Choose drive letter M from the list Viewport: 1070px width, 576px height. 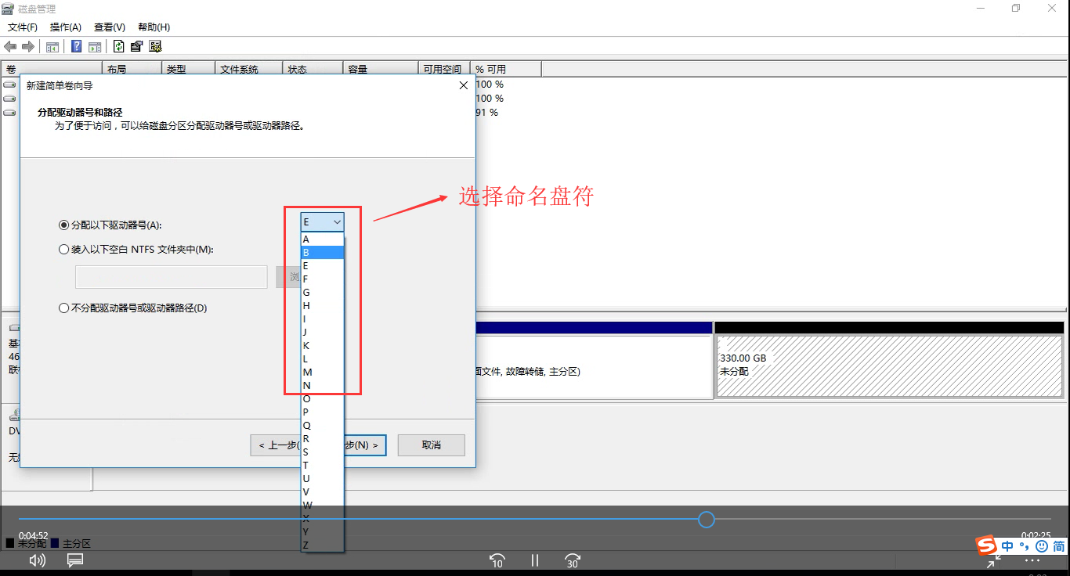click(x=322, y=373)
